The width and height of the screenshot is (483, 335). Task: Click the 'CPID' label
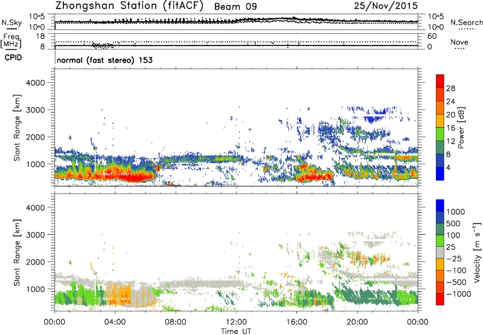pyautogui.click(x=13, y=57)
